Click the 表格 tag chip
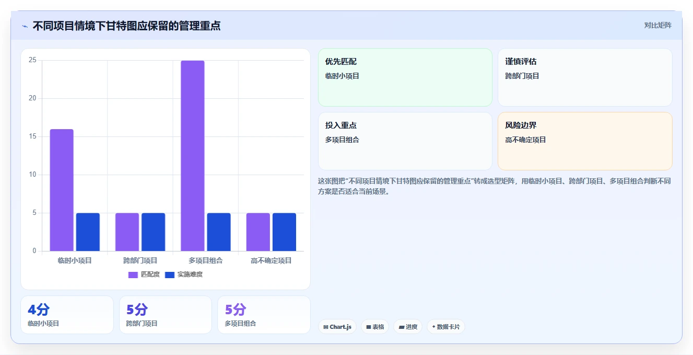This screenshot has height=355, width=693. [x=375, y=327]
